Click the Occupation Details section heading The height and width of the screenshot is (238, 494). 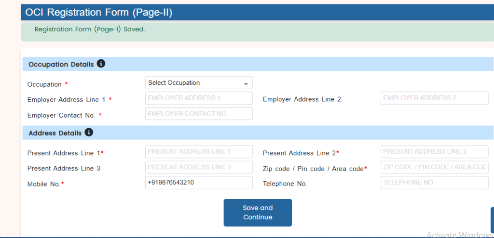(61, 65)
